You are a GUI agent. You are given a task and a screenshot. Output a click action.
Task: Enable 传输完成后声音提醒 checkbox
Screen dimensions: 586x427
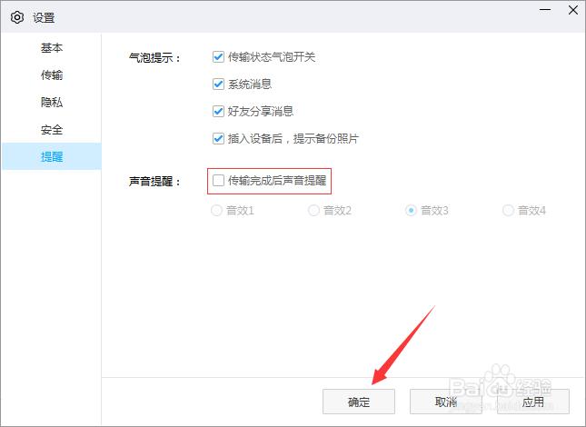218,181
